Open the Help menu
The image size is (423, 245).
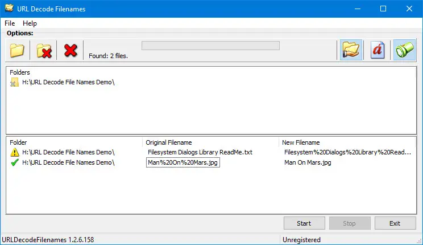pyautogui.click(x=30, y=23)
